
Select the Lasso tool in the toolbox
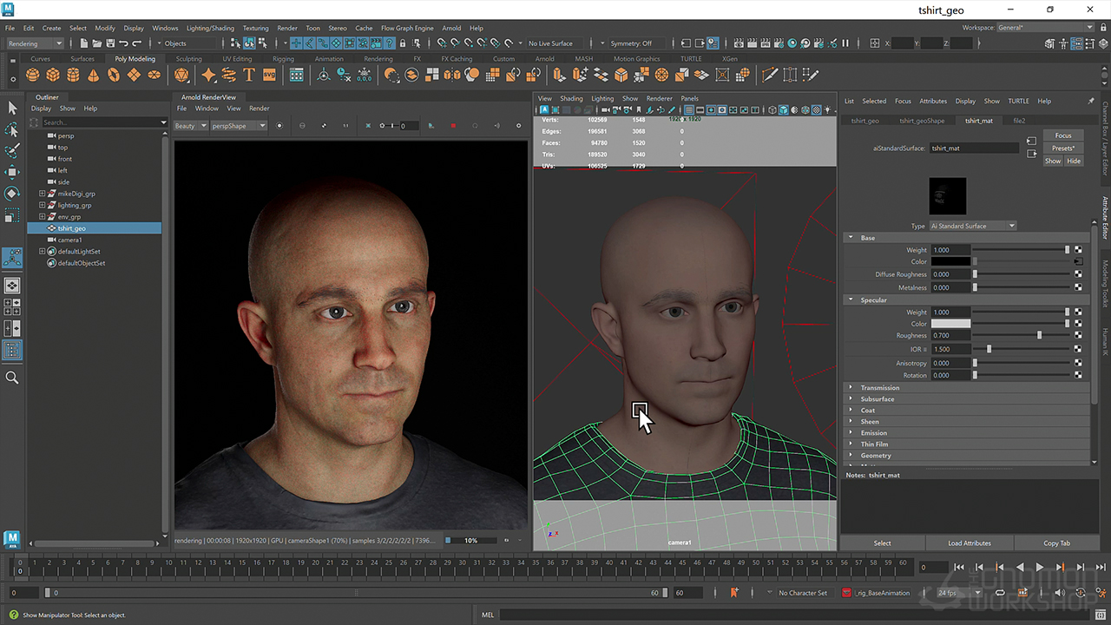click(12, 129)
